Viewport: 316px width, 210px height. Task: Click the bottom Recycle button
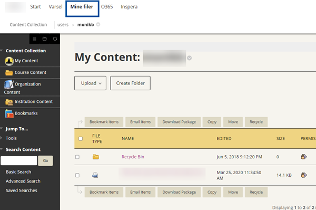point(256,192)
